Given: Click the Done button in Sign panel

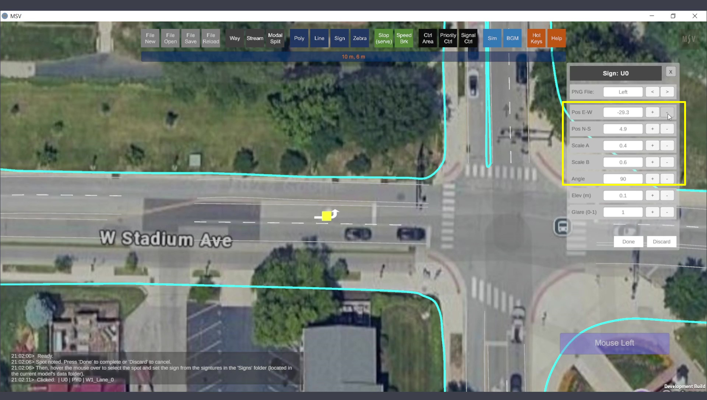Looking at the screenshot, I should tap(628, 242).
